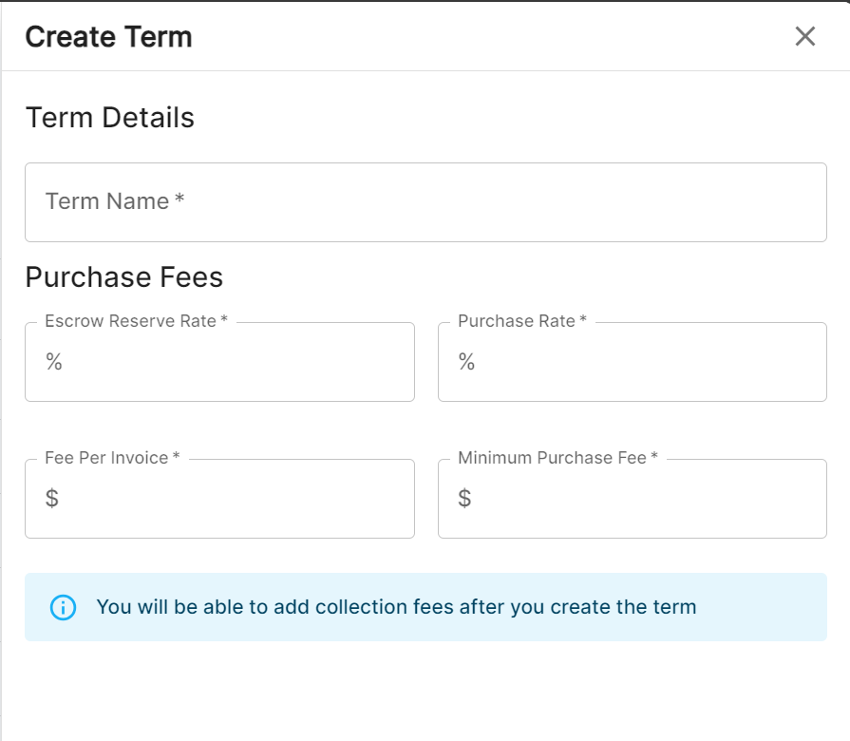Image resolution: width=850 pixels, height=741 pixels.
Task: Select the Purchase Rate input box
Action: [x=646, y=363]
